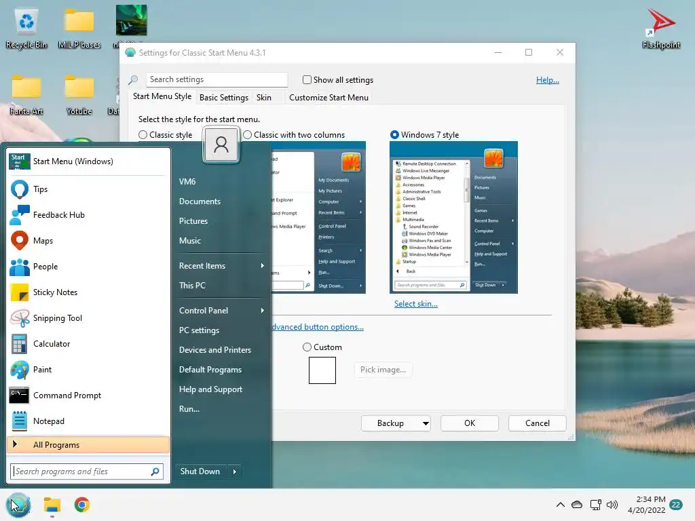Open the Calculator icon

pyautogui.click(x=20, y=344)
